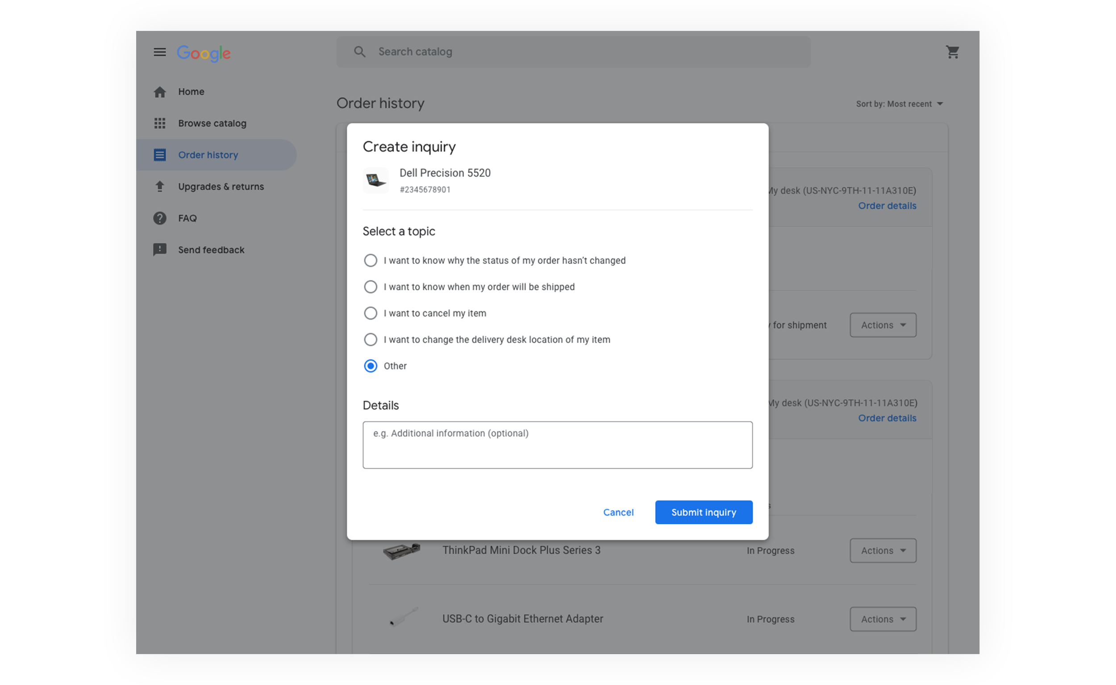Select 'I want to cancel my item'
The height and width of the screenshot is (685, 1116).
pyautogui.click(x=371, y=313)
